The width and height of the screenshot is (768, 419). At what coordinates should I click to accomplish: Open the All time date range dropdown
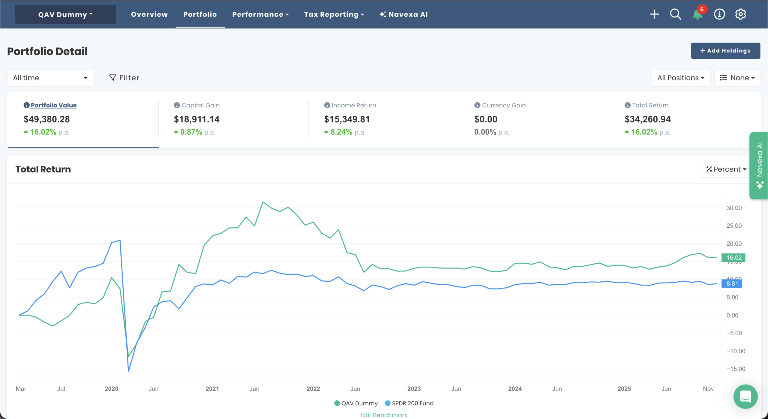(50, 78)
